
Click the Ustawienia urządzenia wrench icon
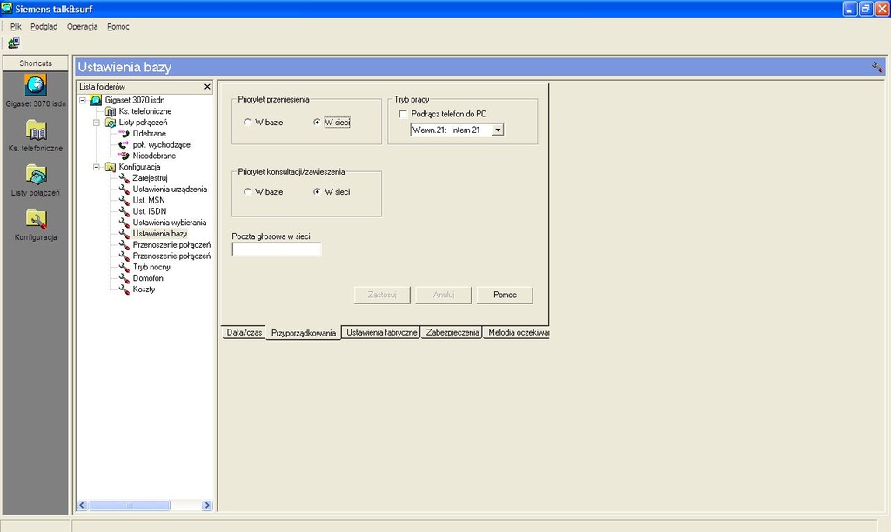[x=124, y=189]
